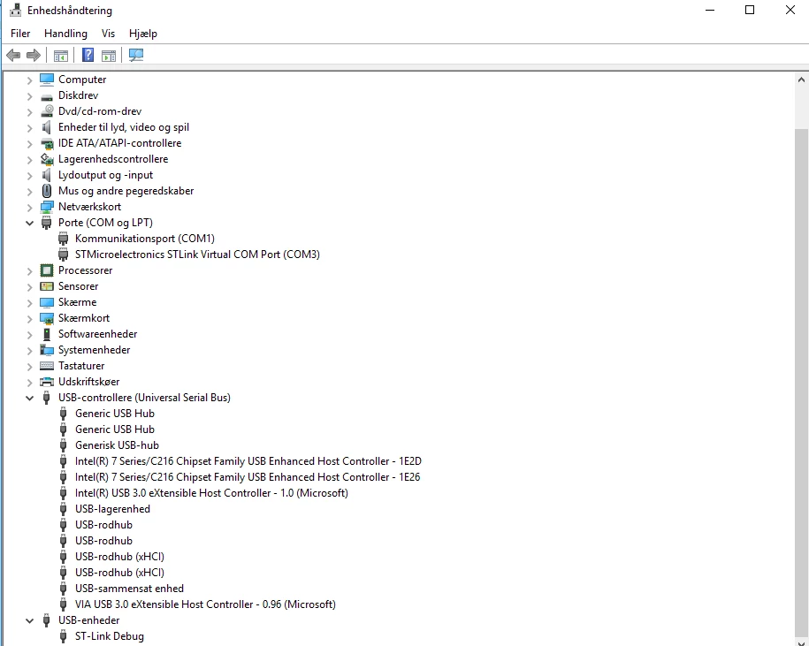Screen dimensions: 809x646
Task: Click the Lydoutput og -input speaker icon
Action: coord(47,175)
